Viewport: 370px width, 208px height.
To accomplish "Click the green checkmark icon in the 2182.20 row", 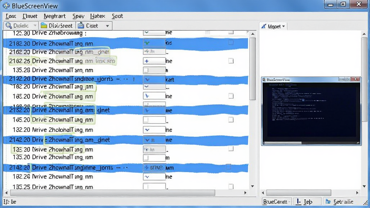I will click(x=147, y=43).
